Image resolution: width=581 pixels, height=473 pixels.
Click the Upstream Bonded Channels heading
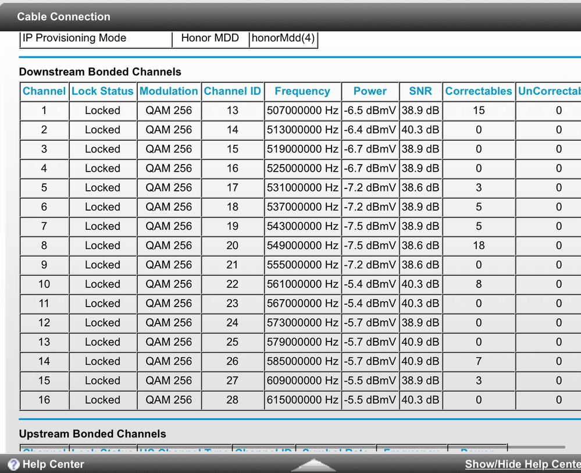point(92,434)
